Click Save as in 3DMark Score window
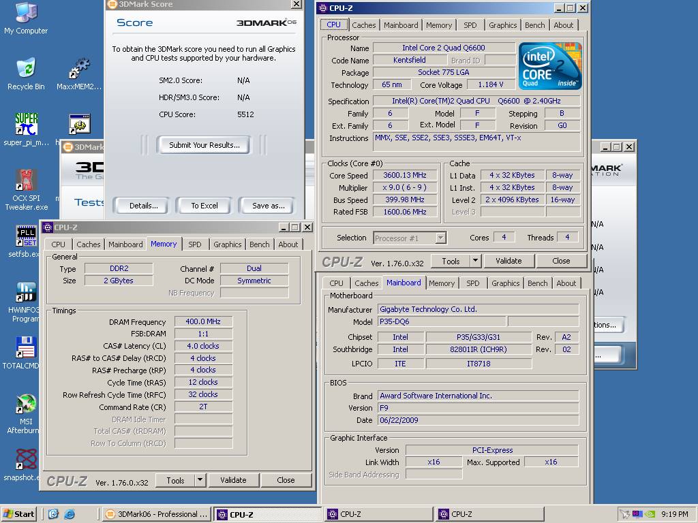698x523 pixels. (268, 206)
